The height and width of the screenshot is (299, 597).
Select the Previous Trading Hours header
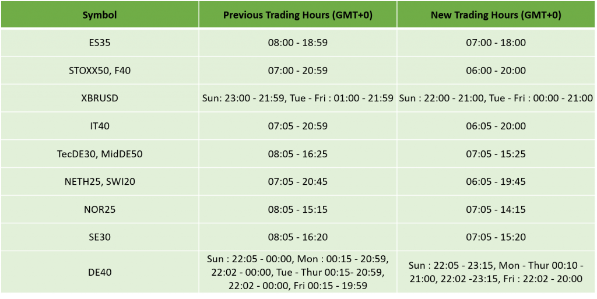(x=298, y=15)
